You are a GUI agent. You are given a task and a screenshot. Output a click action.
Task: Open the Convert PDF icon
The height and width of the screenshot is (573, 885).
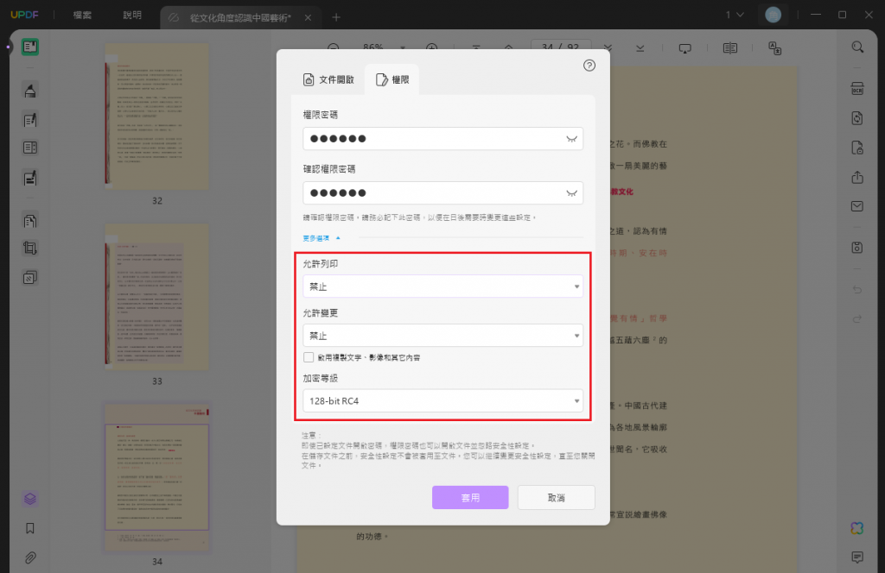(857, 117)
